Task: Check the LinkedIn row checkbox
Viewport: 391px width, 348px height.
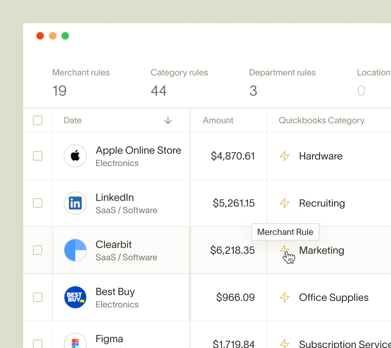Action: pyautogui.click(x=38, y=203)
